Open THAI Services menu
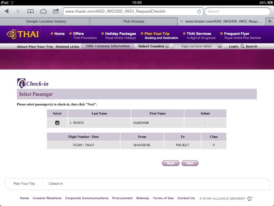 pos(199,35)
